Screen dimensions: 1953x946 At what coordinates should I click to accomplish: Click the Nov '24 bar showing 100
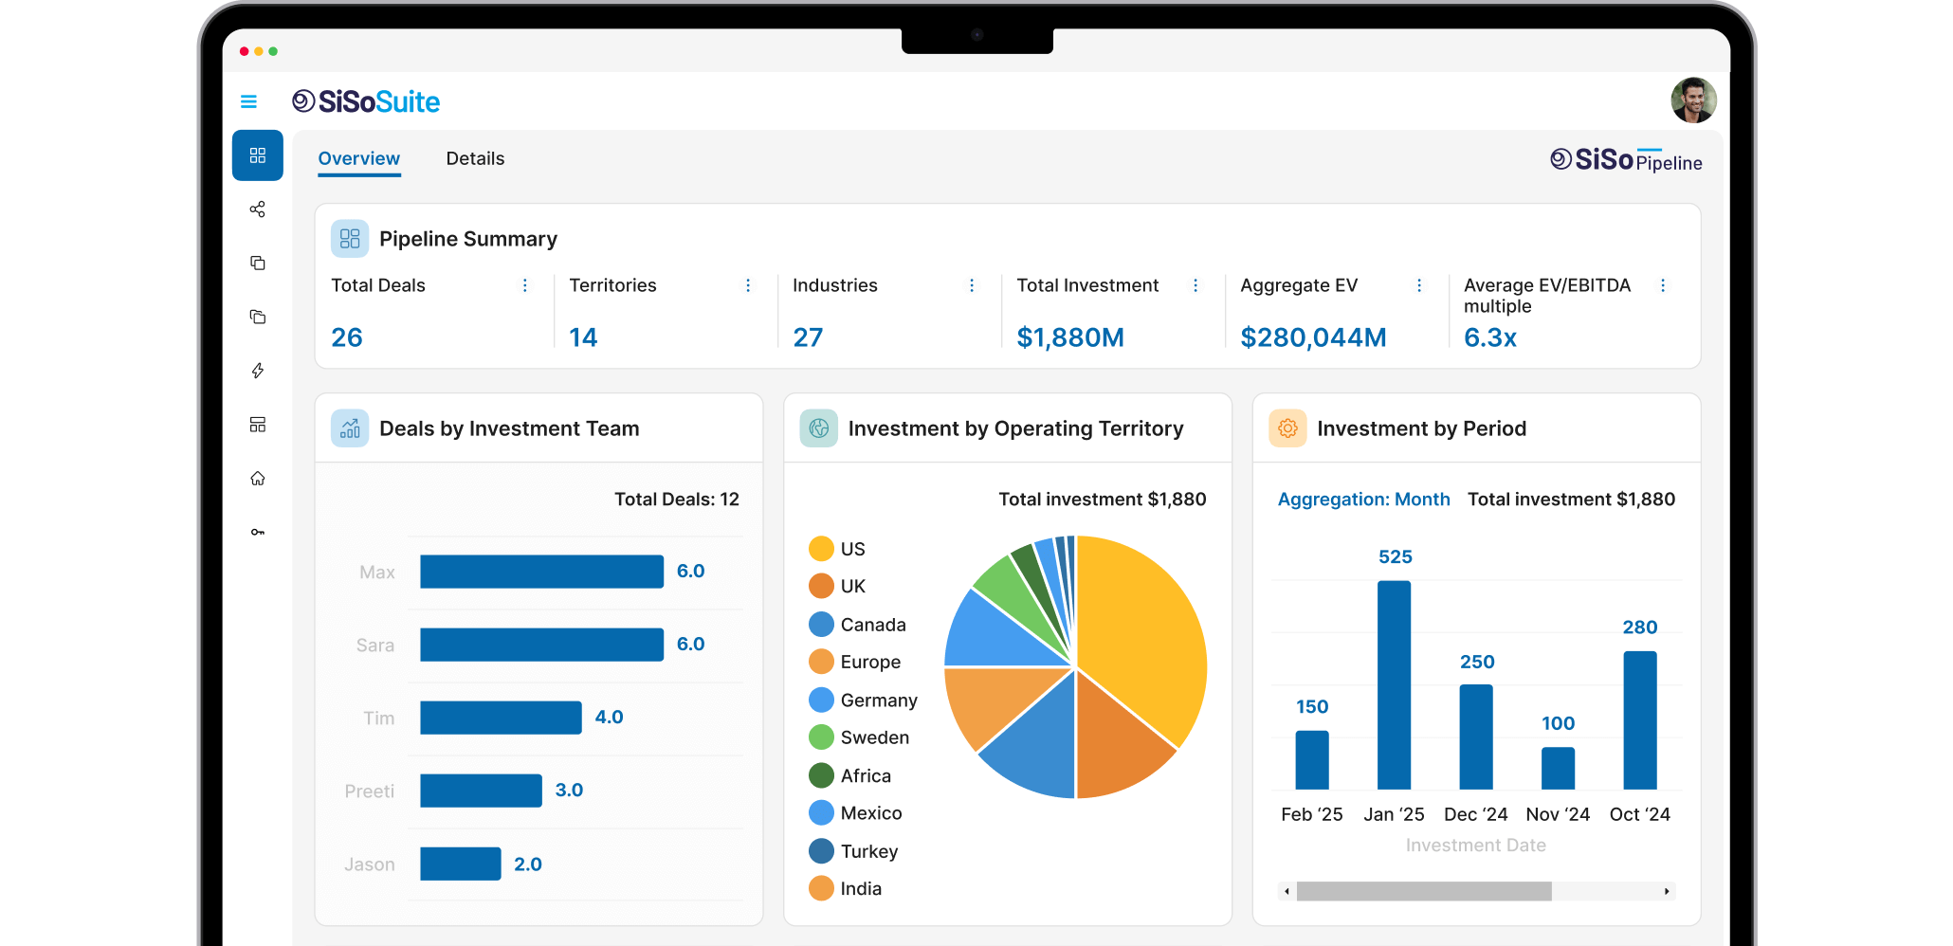click(1558, 769)
